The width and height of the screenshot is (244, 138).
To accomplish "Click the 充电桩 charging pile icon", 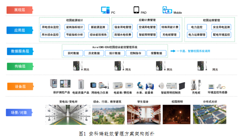I will coord(196,85).
